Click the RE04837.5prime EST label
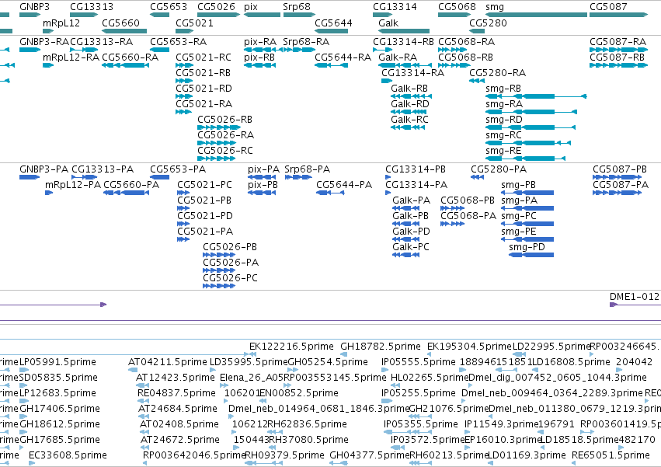 click(x=176, y=394)
